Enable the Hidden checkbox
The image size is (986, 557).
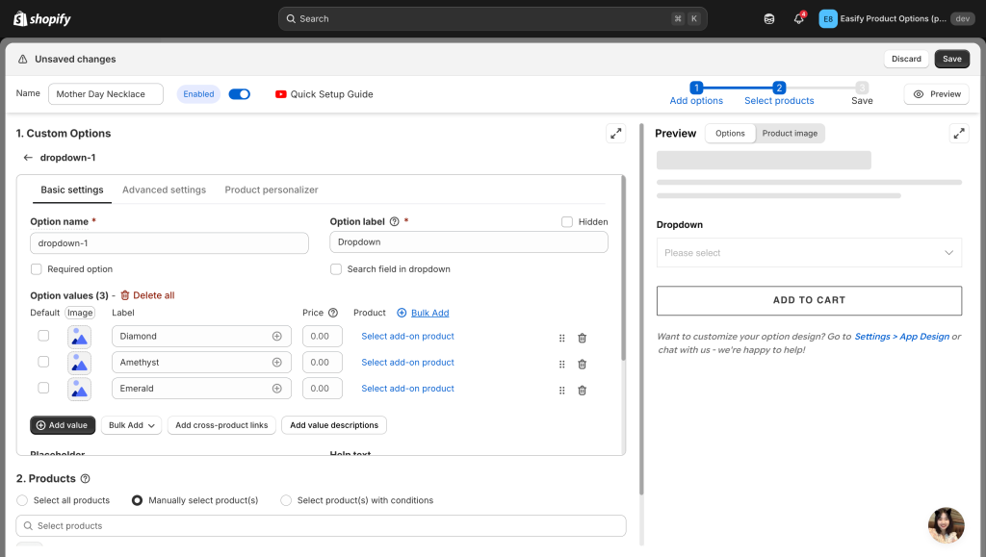pos(567,222)
